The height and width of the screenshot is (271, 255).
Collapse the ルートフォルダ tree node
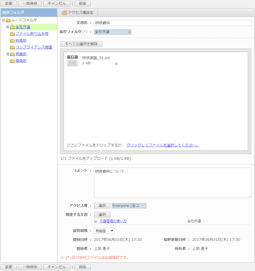click(3, 20)
